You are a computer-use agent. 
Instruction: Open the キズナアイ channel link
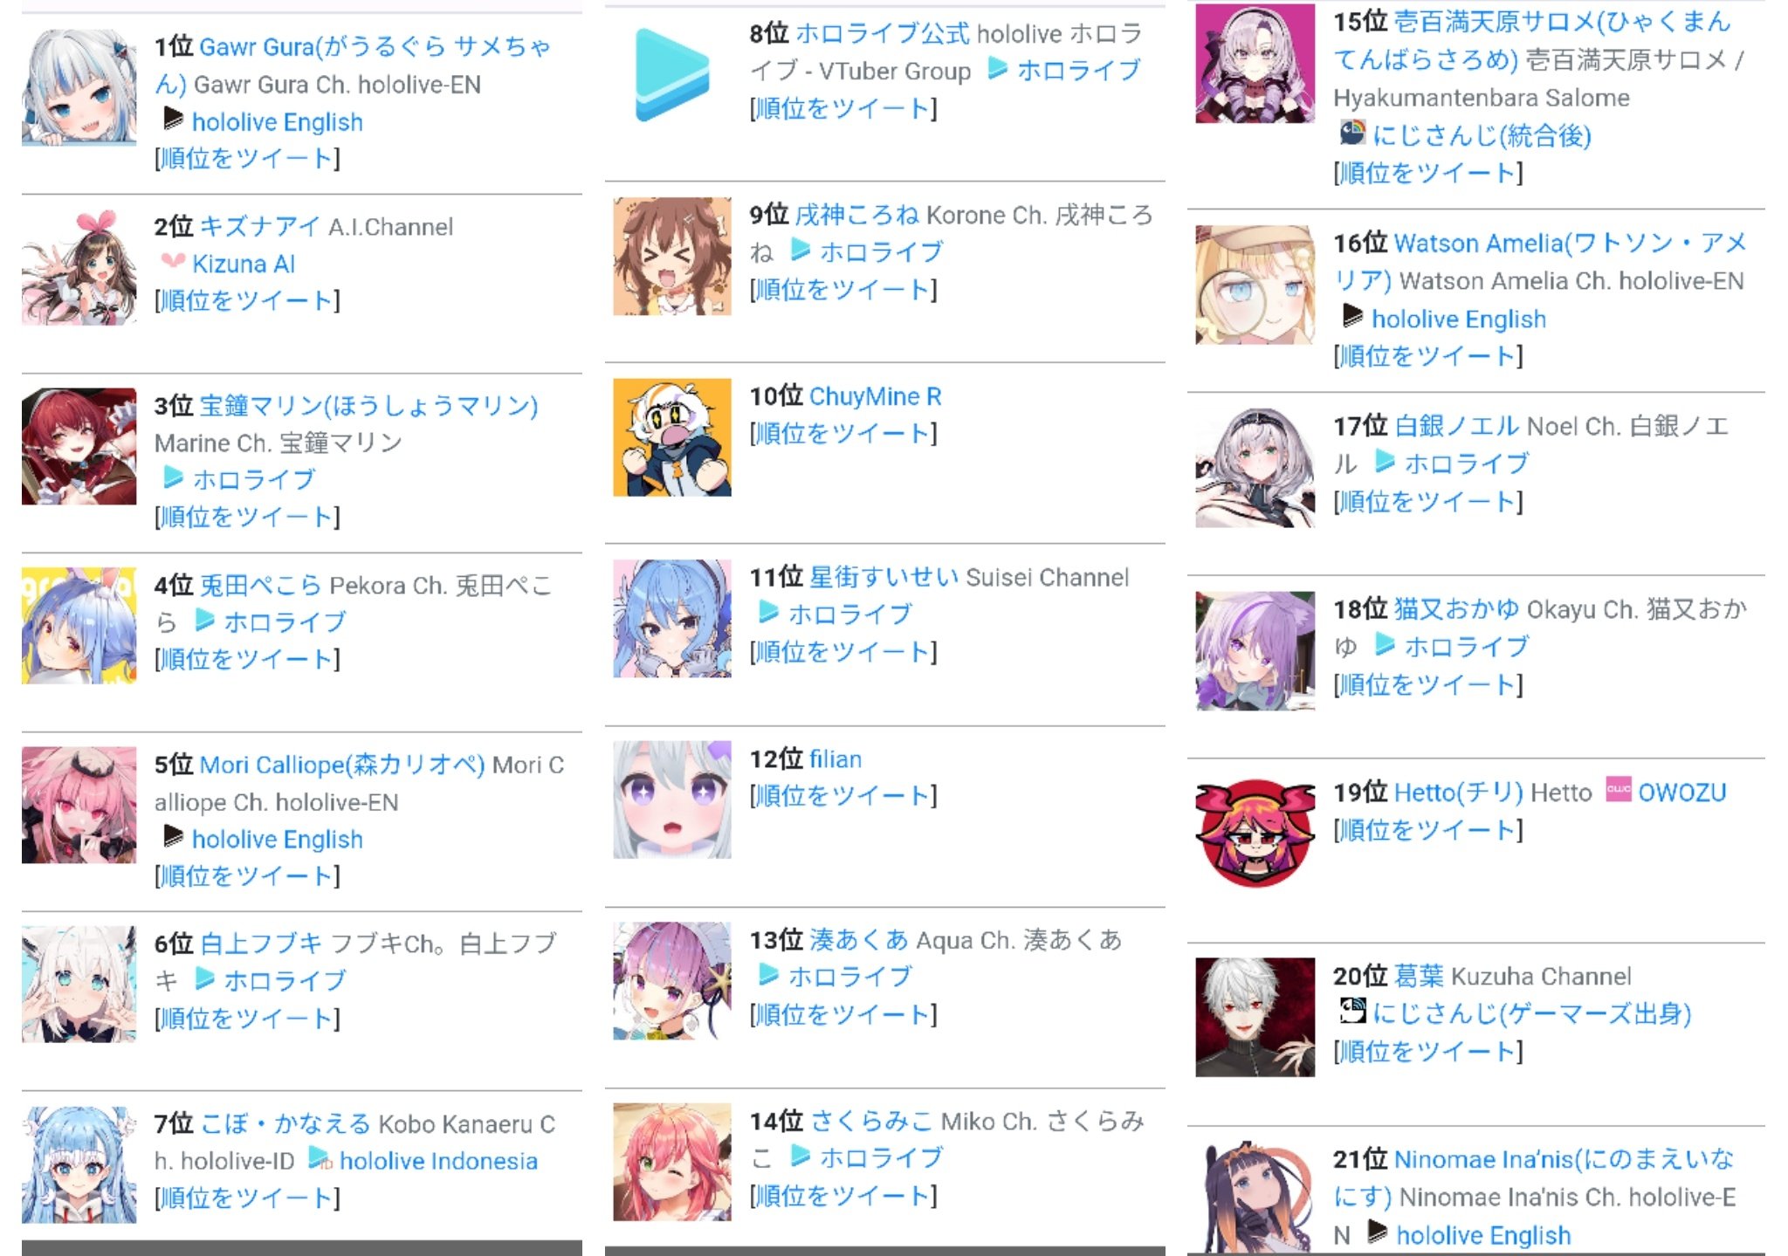pos(259,227)
